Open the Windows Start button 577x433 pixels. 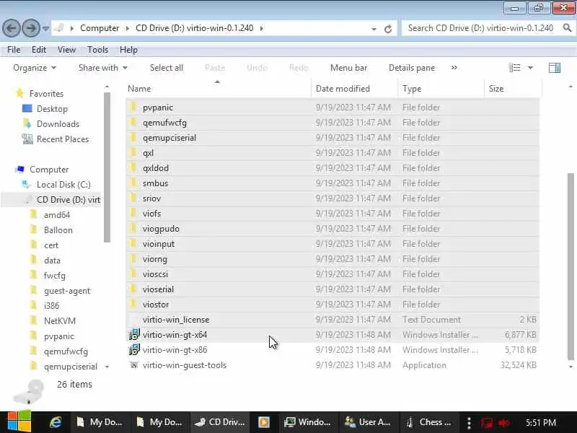pos(19,422)
